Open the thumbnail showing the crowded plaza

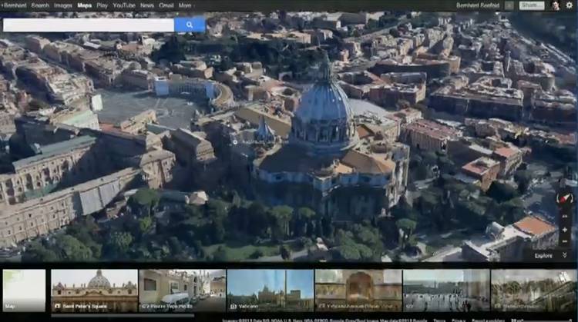[x=446, y=290]
